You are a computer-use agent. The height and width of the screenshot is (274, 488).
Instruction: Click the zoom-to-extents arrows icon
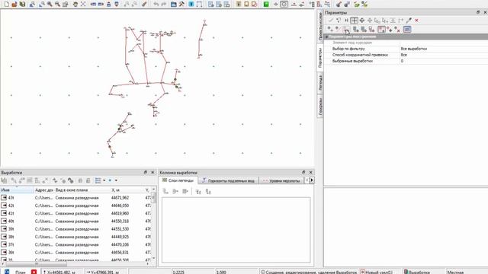pos(83,5)
